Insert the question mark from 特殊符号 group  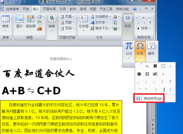click(150, 23)
